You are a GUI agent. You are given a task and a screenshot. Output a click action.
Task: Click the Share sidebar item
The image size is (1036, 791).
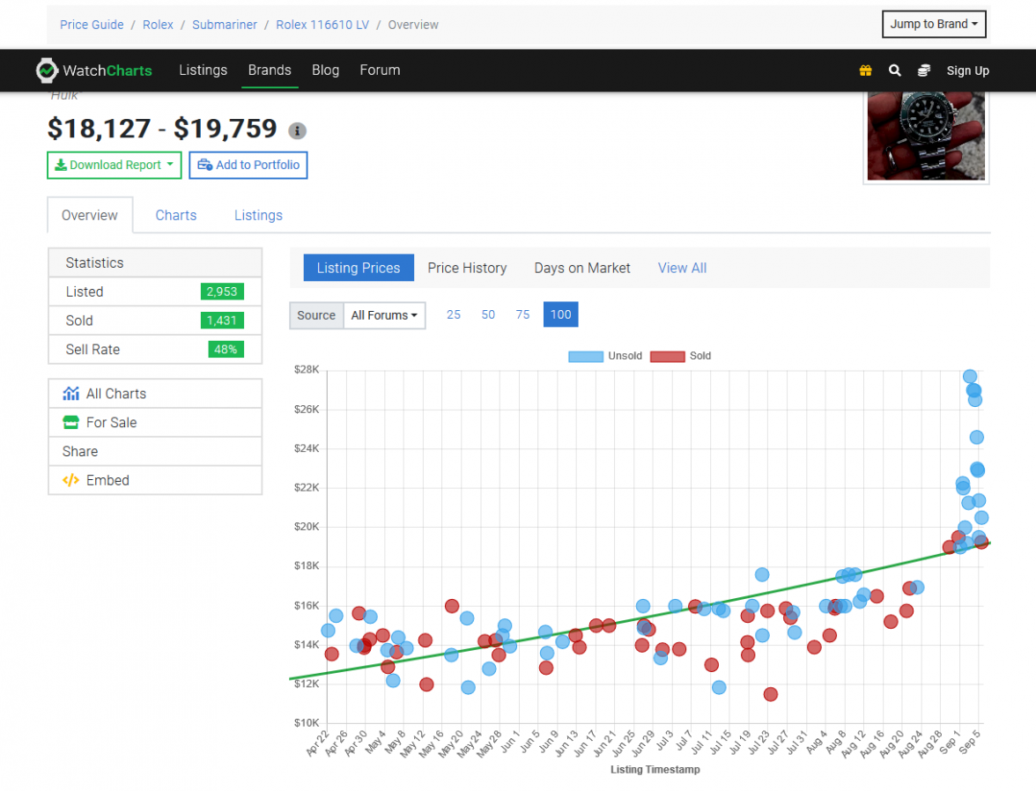click(x=155, y=452)
